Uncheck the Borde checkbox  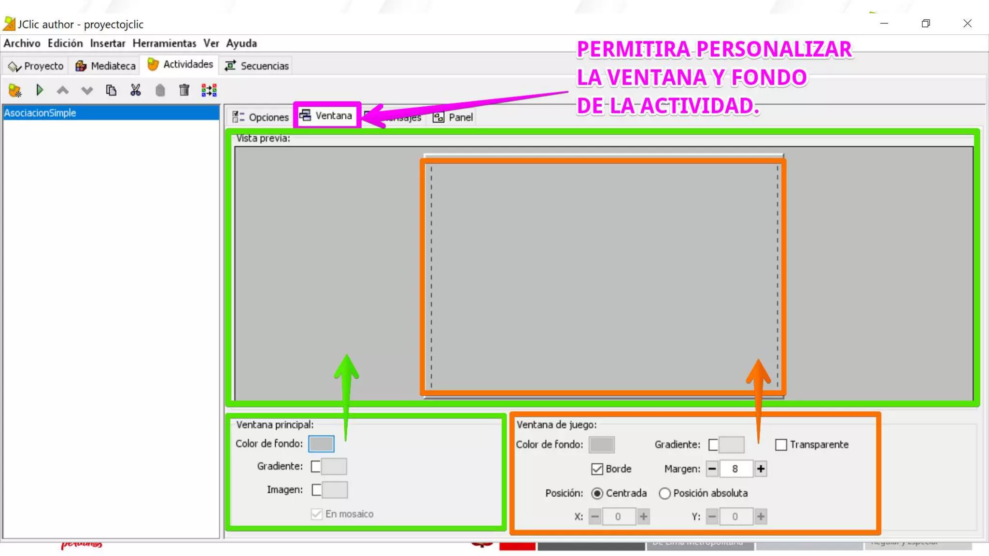(597, 469)
